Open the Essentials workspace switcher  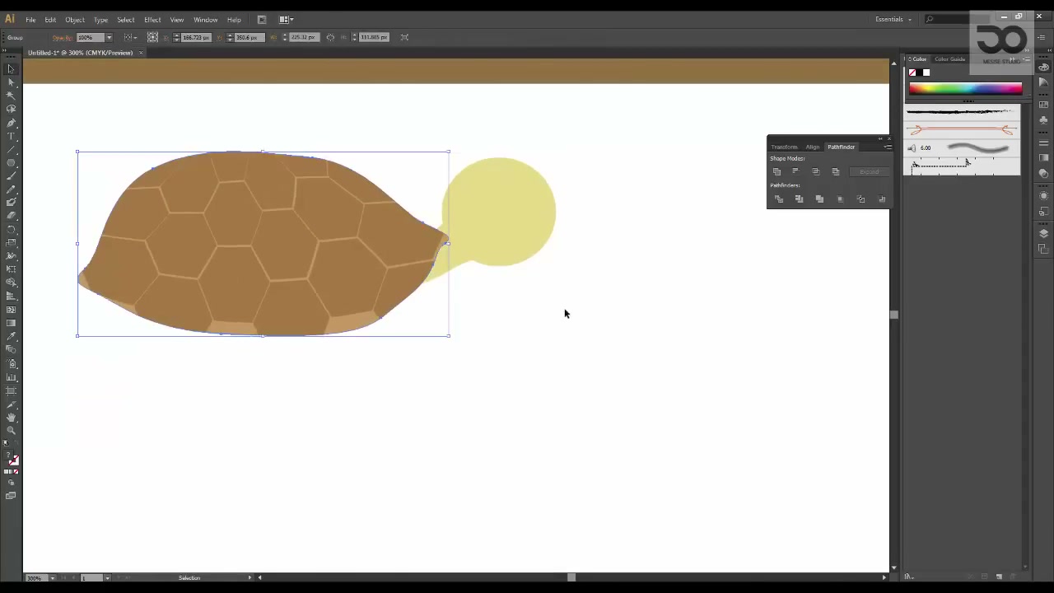pos(893,19)
